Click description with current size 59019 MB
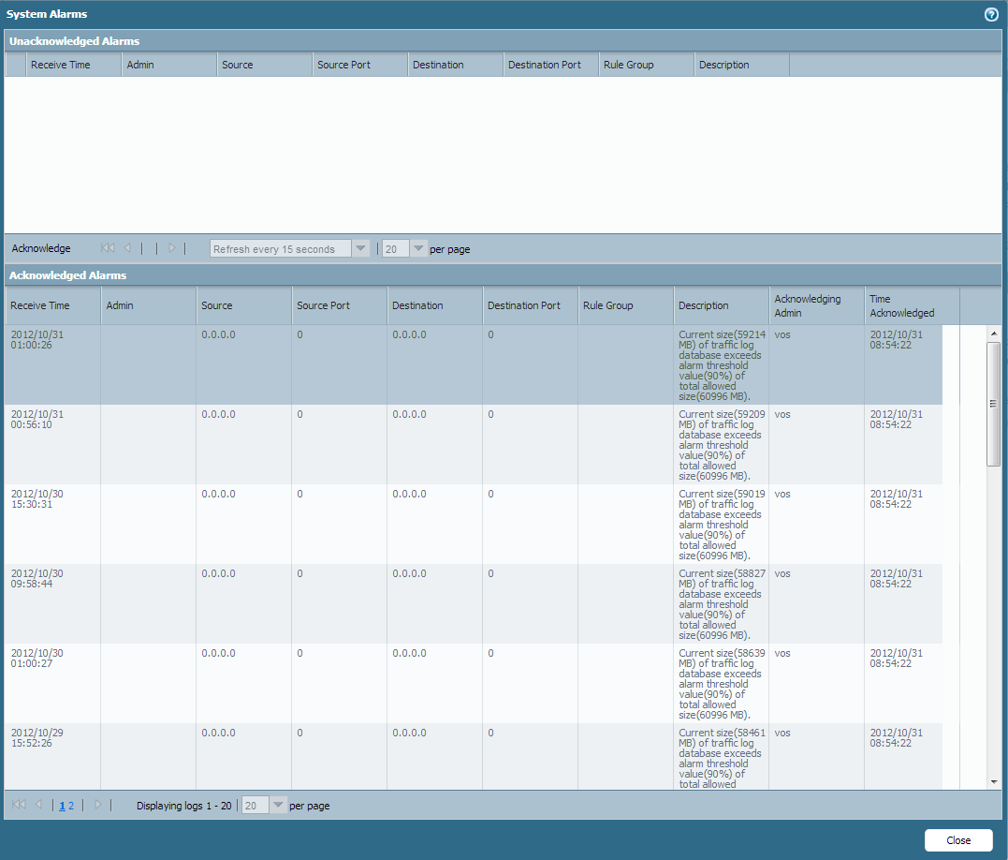This screenshot has height=860, width=1008. pyautogui.click(x=722, y=525)
